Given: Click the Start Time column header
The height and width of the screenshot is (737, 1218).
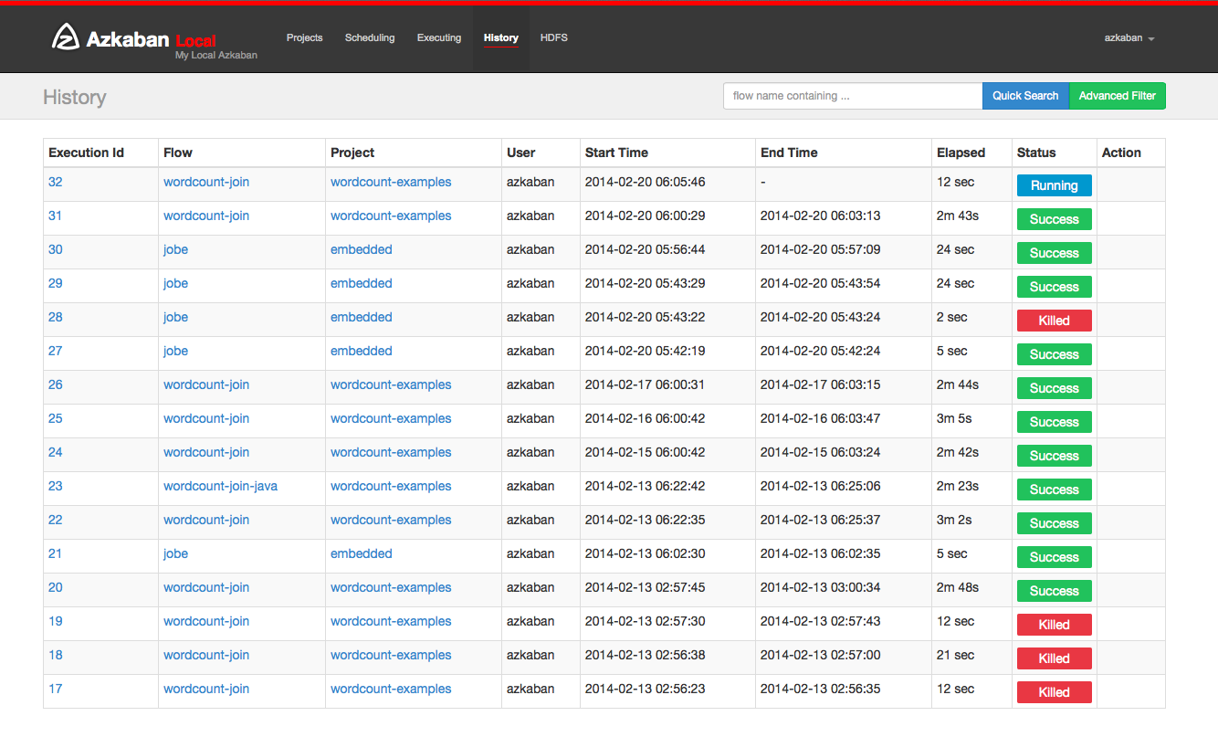Looking at the screenshot, I should pyautogui.click(x=616, y=153).
